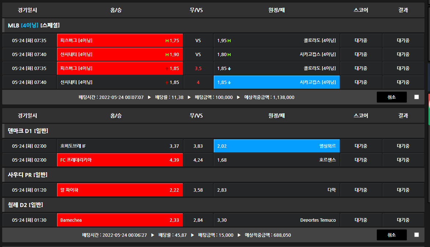Click the down arrow beside 콜로라도 odds 1.85

(229, 69)
